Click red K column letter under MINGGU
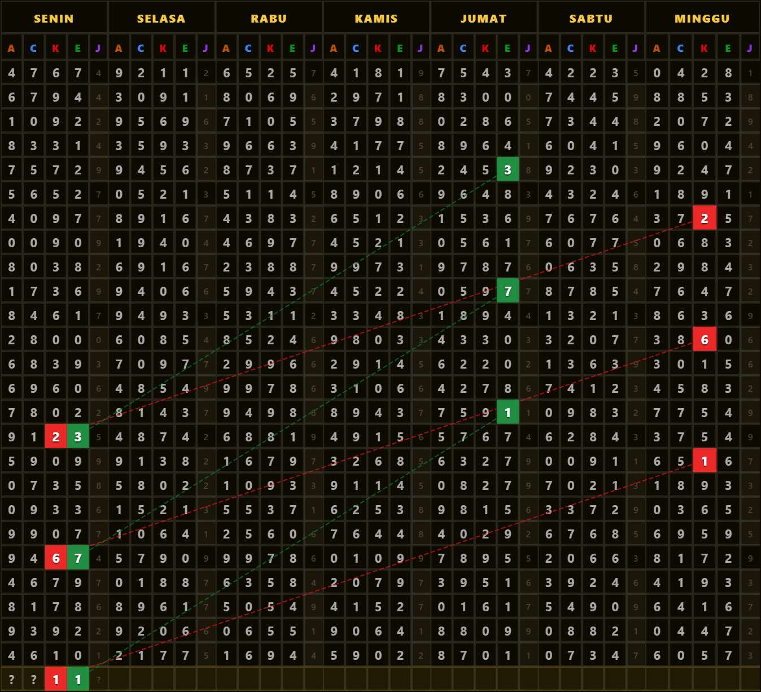The image size is (761, 692). point(704,49)
